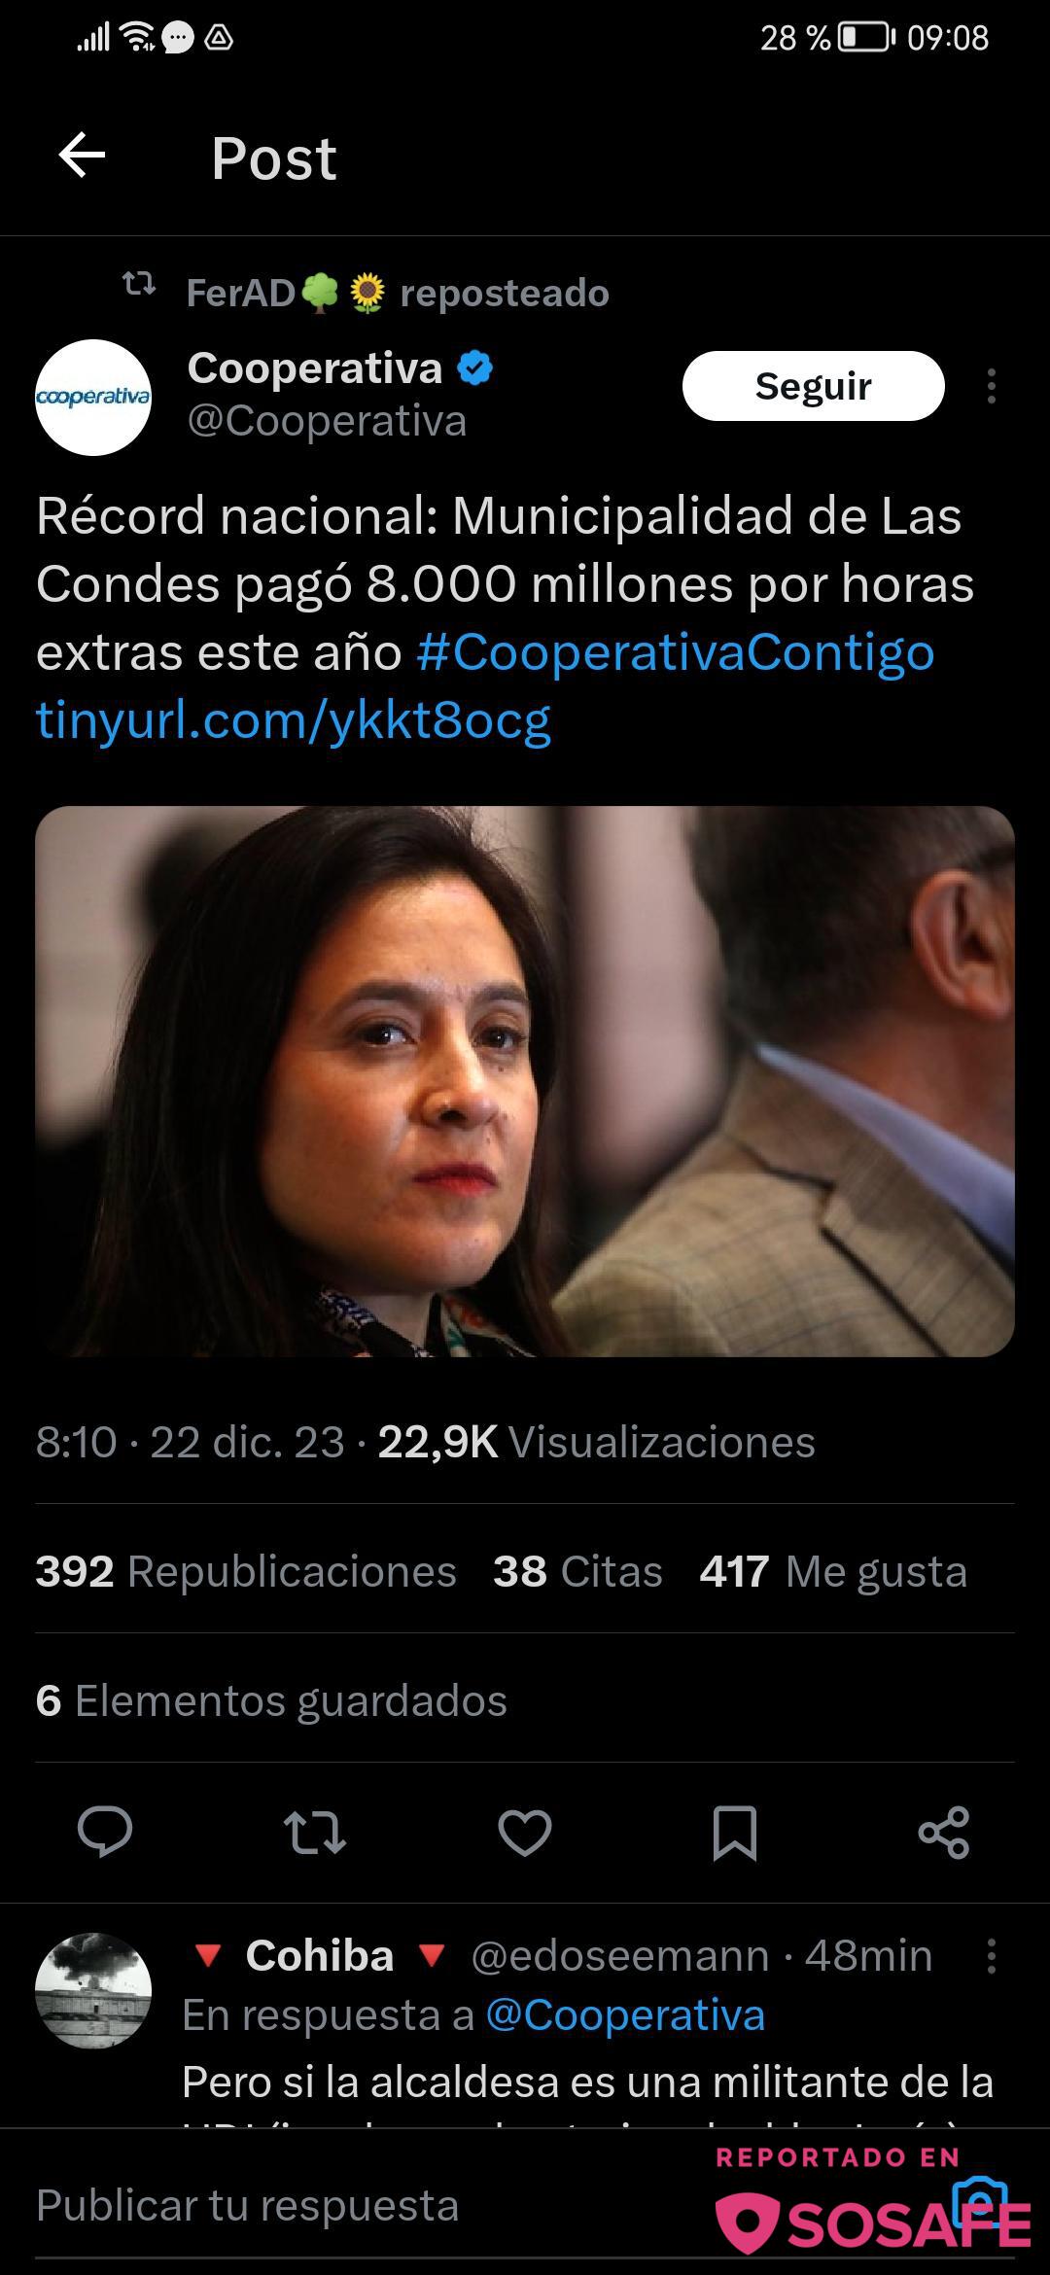Open the three-dot menu for the Cooperativa post
This screenshot has height=2275, width=1050.
click(x=991, y=386)
